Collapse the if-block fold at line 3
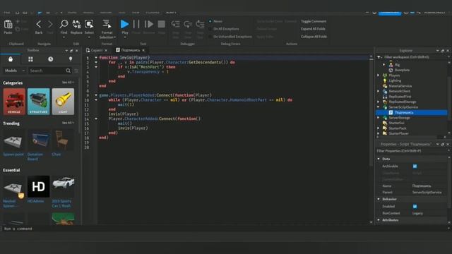Image resolution: width=452 pixels, height=254 pixels. coord(96,67)
